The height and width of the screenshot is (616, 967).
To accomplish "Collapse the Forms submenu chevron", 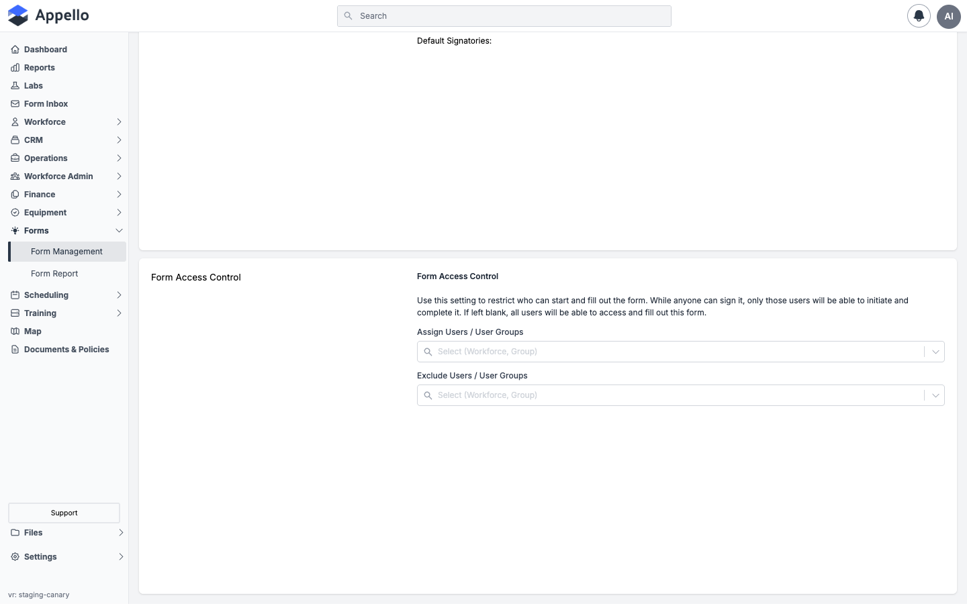I will pyautogui.click(x=119, y=231).
